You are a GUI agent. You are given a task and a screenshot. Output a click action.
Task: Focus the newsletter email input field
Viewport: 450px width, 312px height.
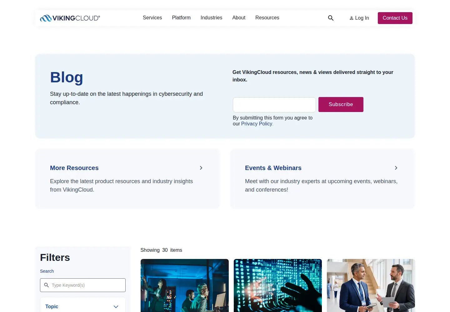pyautogui.click(x=274, y=105)
